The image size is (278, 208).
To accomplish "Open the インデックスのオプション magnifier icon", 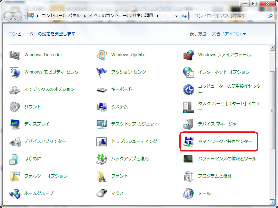I will (15, 90).
